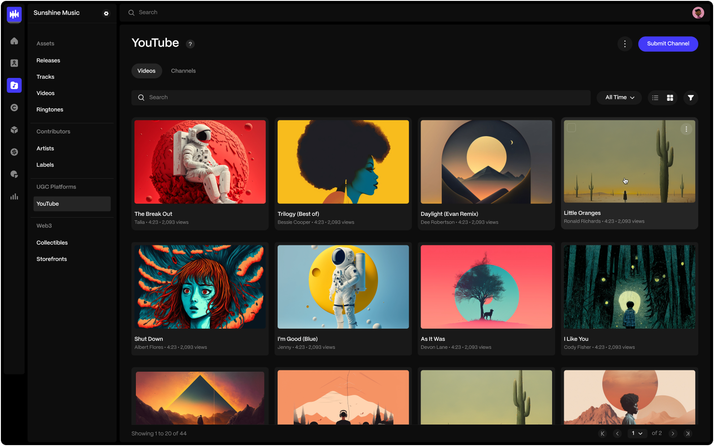
Task: Open the dollar payments icon in left rail
Action: 14,152
